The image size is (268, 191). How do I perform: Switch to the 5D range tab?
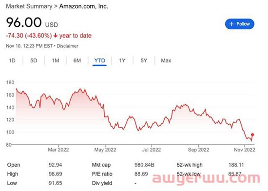(x=34, y=60)
